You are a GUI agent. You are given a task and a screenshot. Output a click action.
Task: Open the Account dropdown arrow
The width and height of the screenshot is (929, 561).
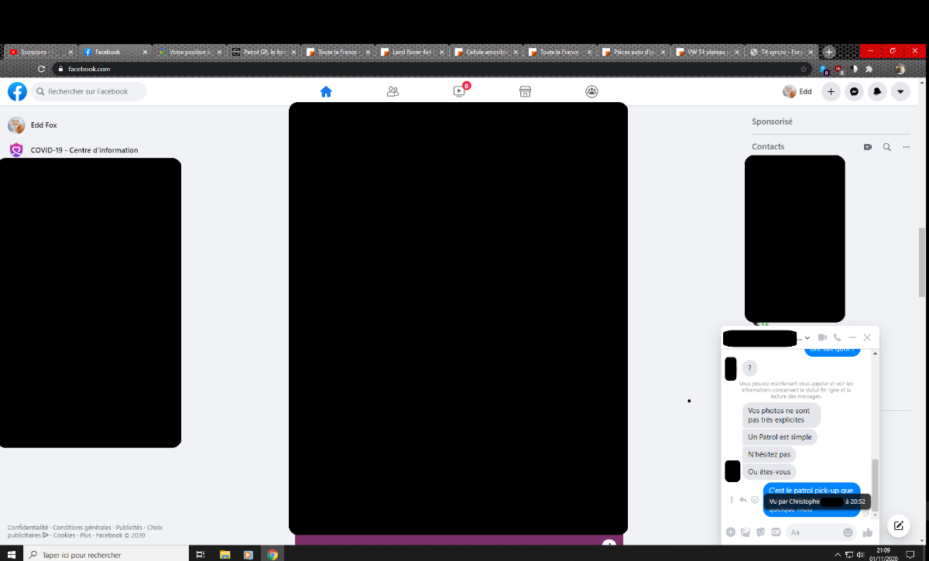(x=900, y=91)
